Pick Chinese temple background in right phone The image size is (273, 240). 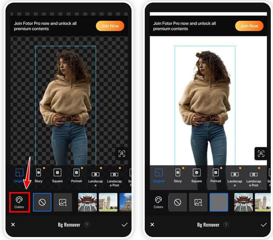pos(244,202)
